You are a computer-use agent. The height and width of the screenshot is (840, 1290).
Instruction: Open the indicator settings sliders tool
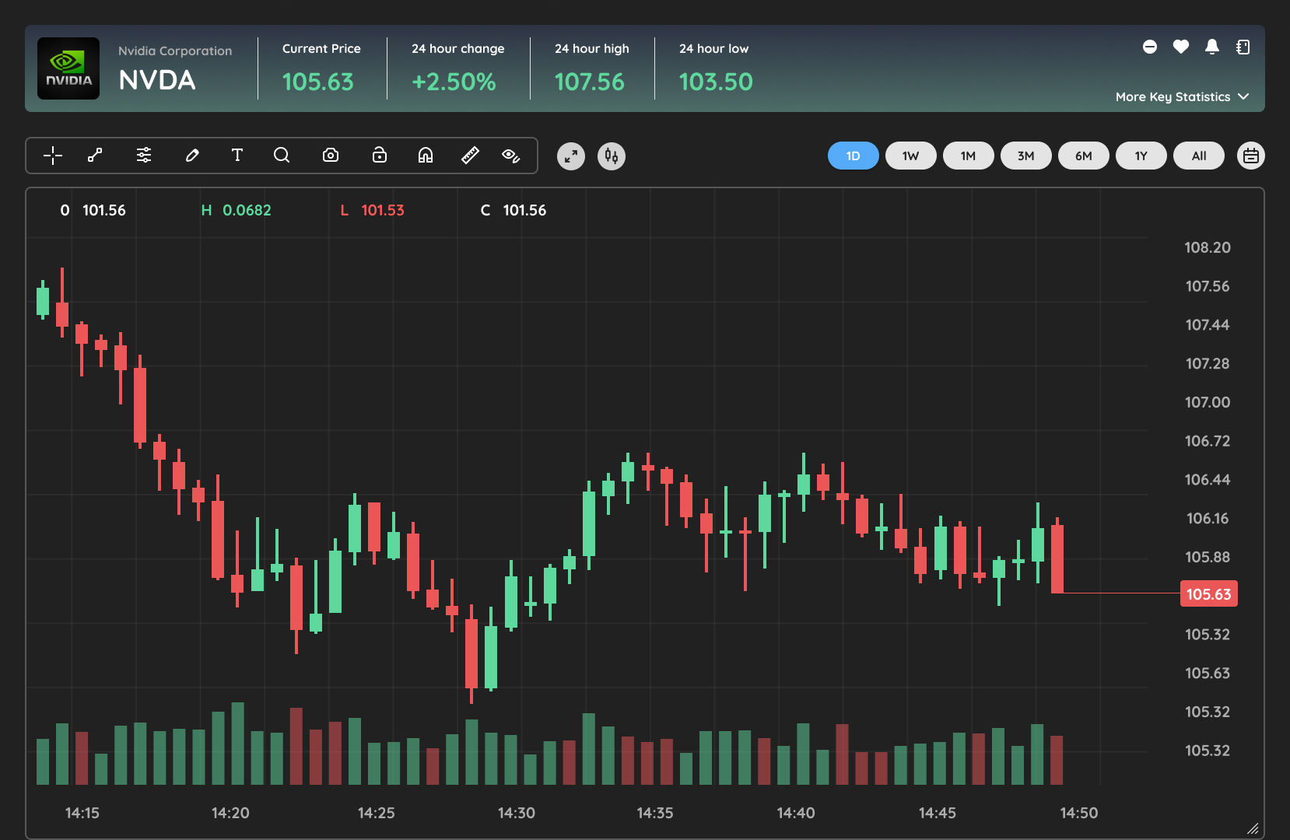pyautogui.click(x=144, y=156)
